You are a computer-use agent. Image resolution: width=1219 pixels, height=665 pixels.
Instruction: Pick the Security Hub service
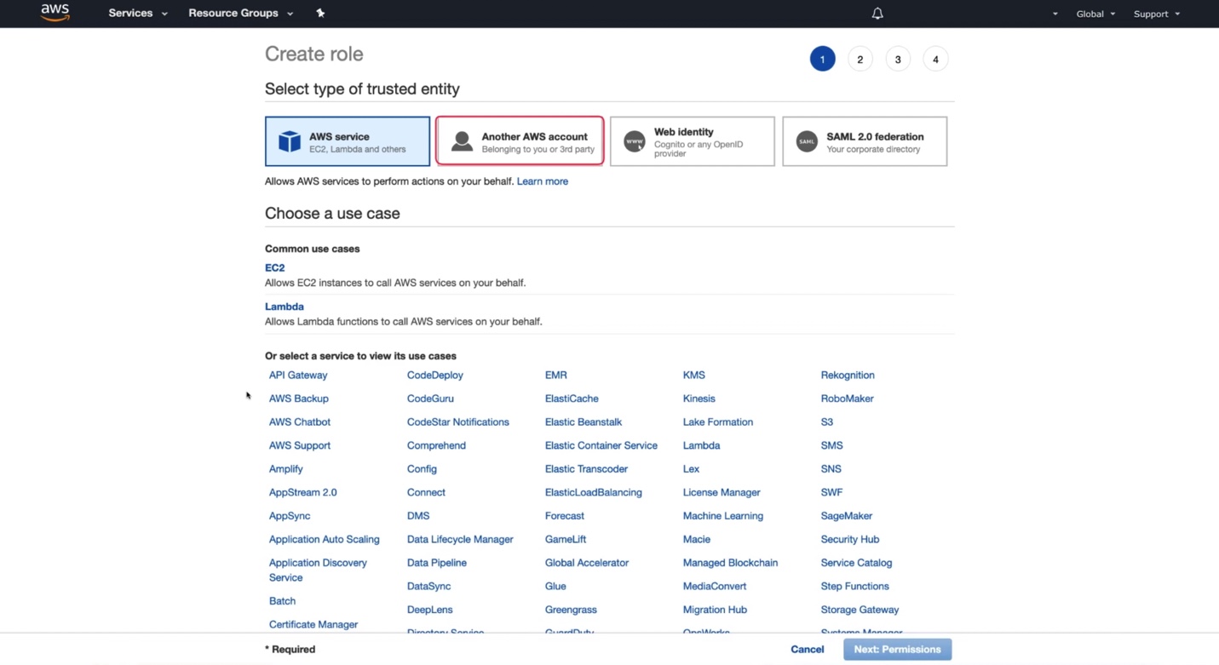(x=850, y=539)
